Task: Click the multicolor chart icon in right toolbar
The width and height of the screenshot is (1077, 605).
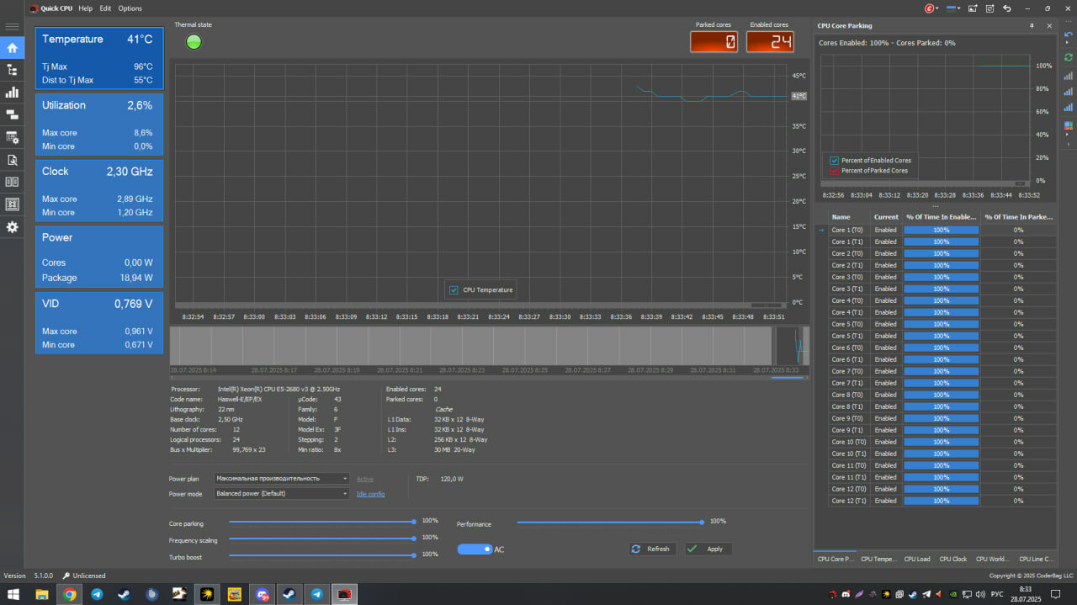Action: [x=1068, y=126]
